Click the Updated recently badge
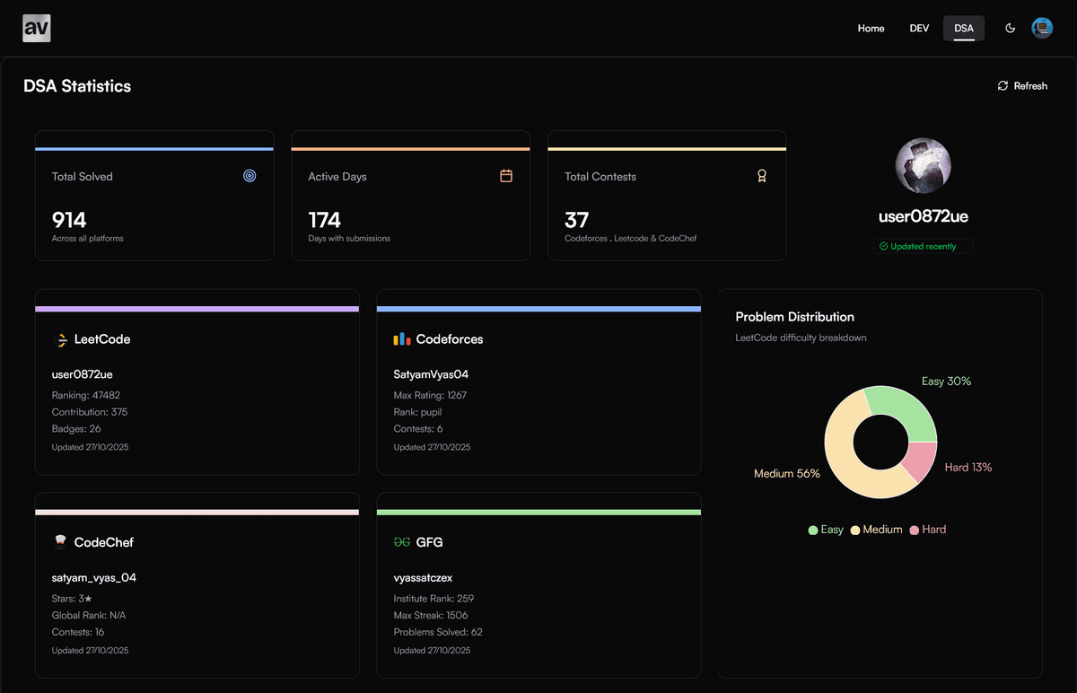The height and width of the screenshot is (693, 1077). click(x=923, y=246)
